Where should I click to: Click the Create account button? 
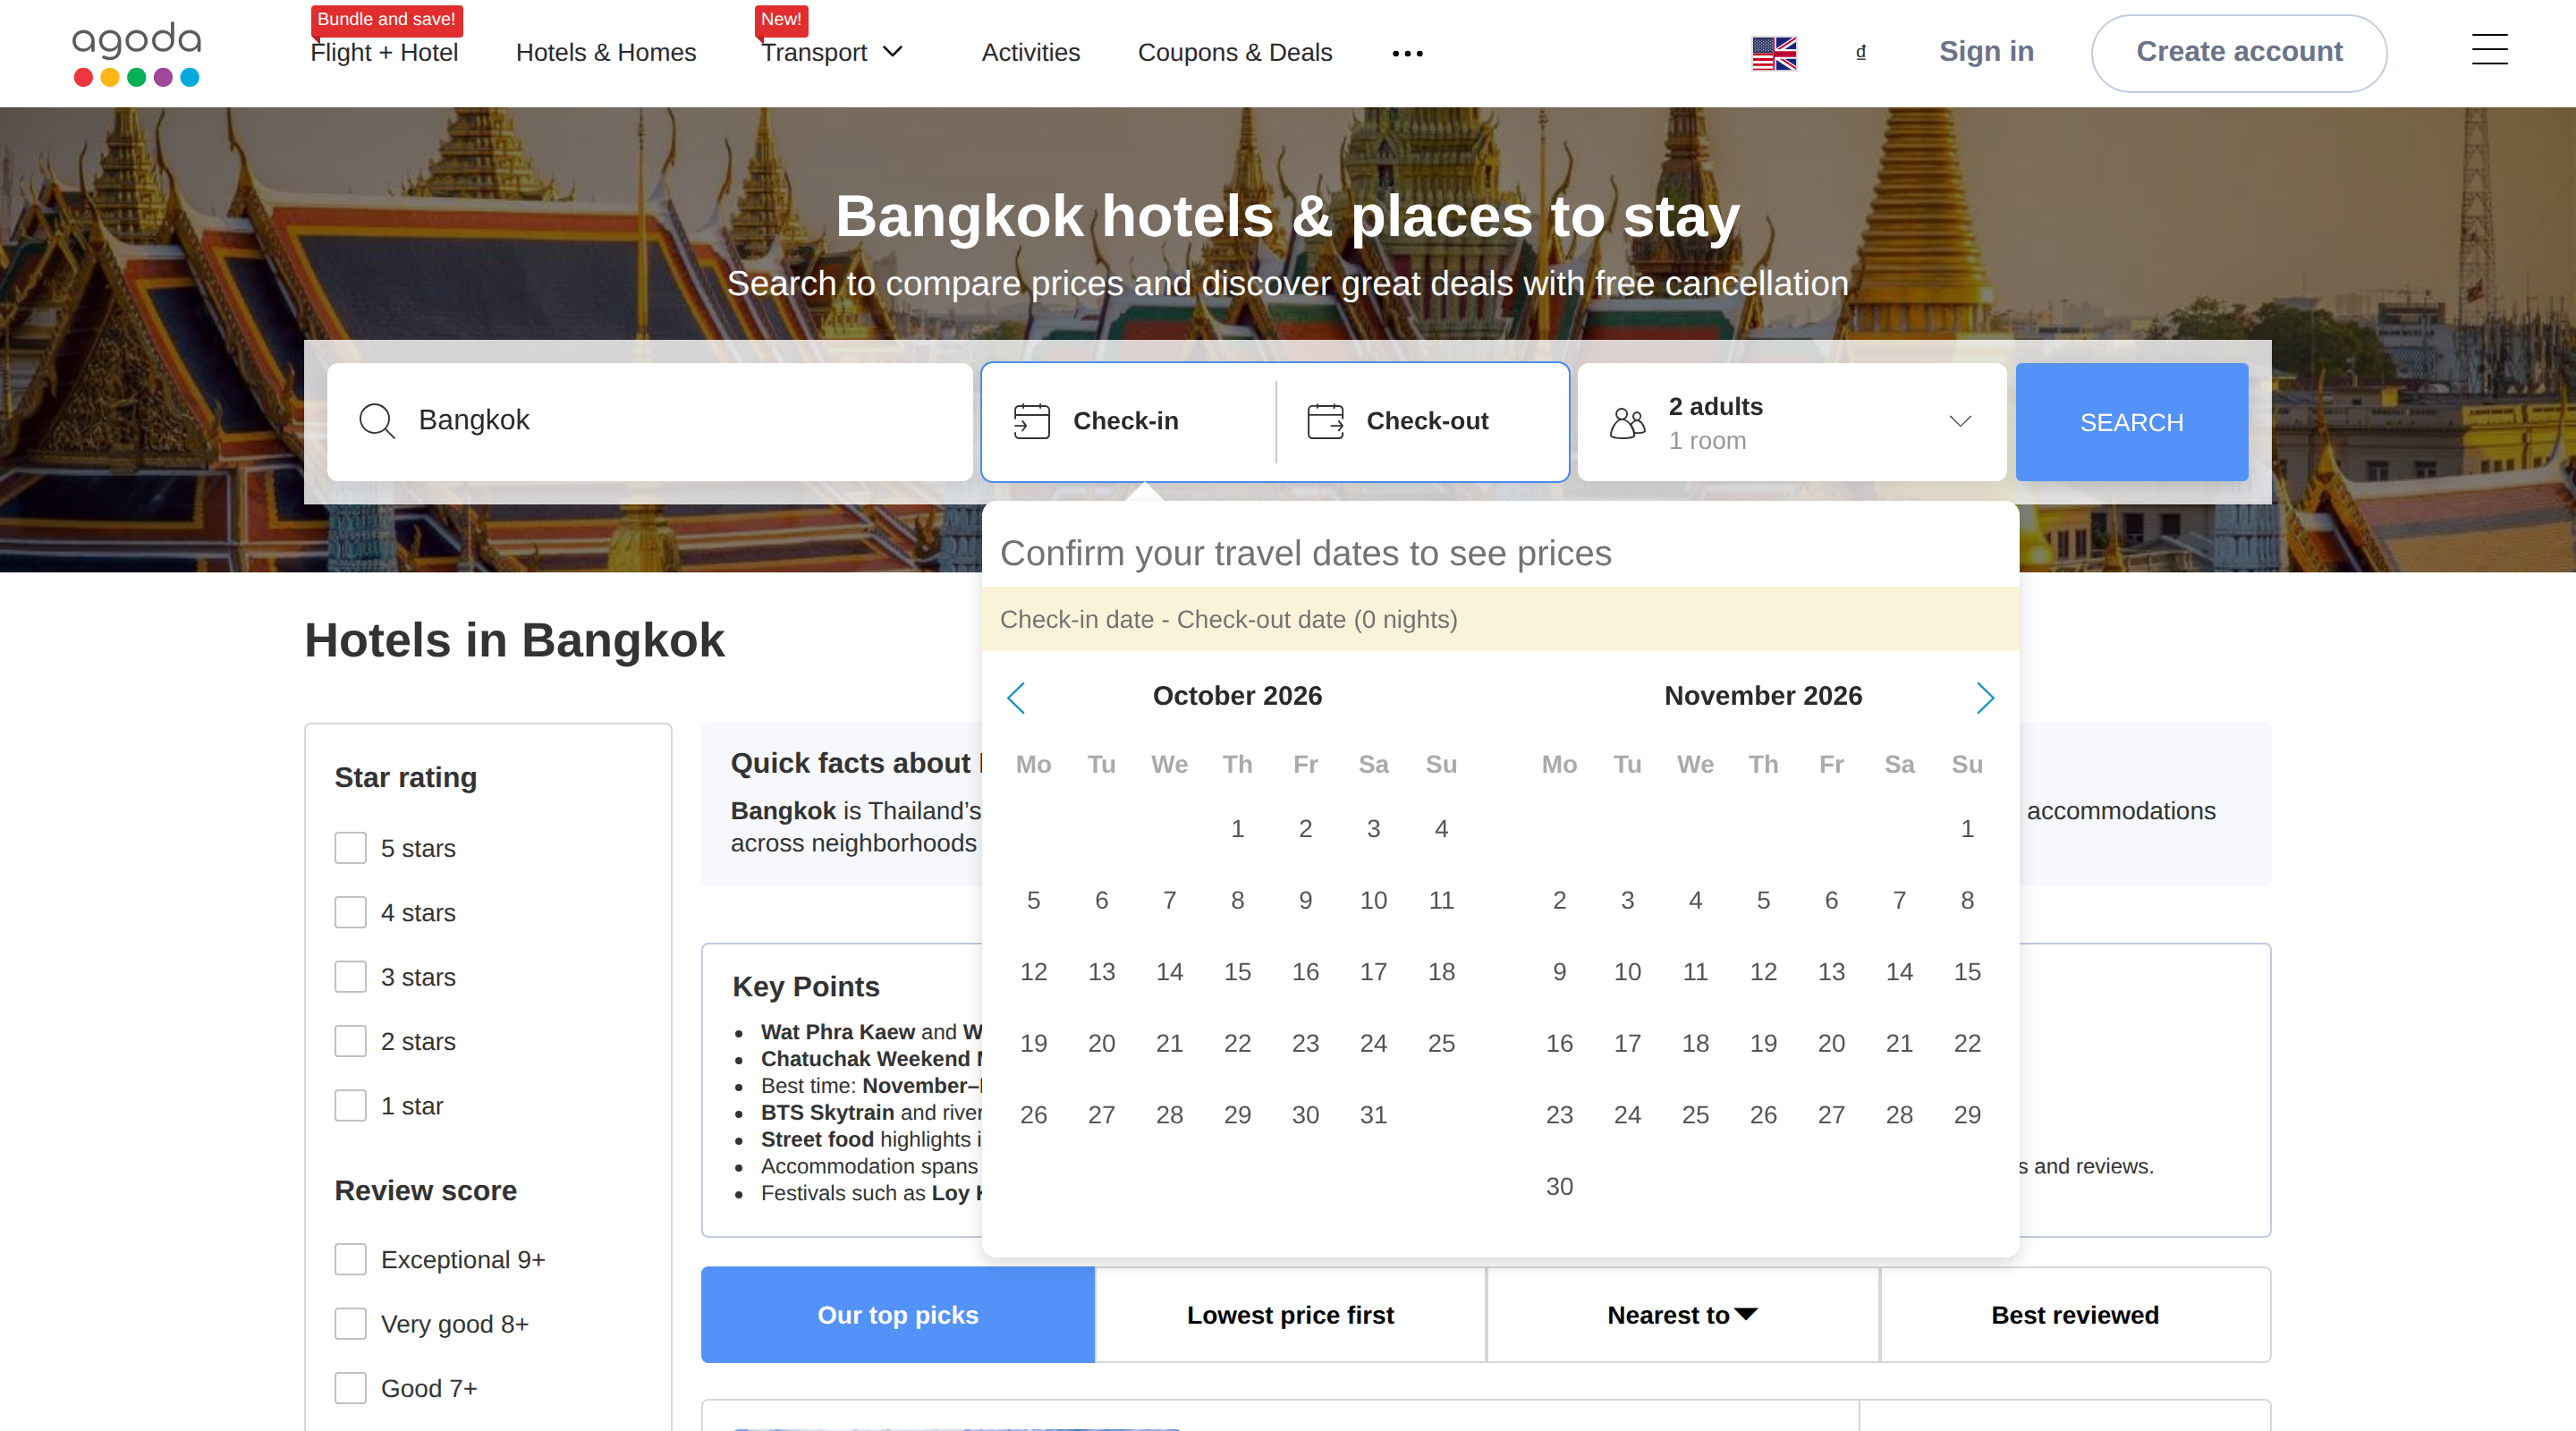click(2239, 53)
